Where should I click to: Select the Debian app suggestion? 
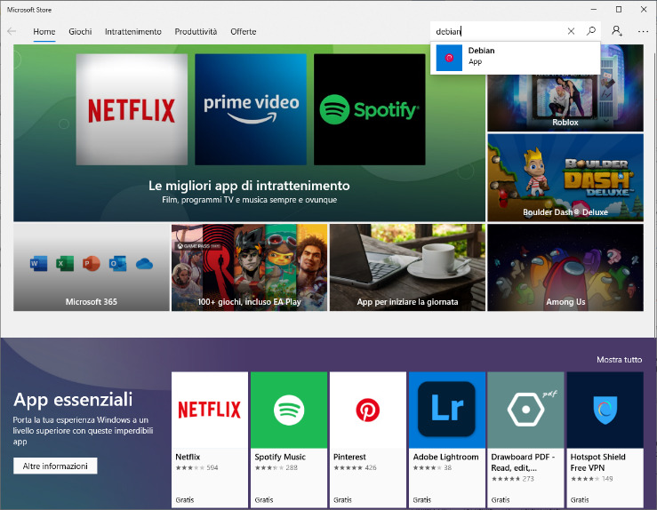point(515,58)
